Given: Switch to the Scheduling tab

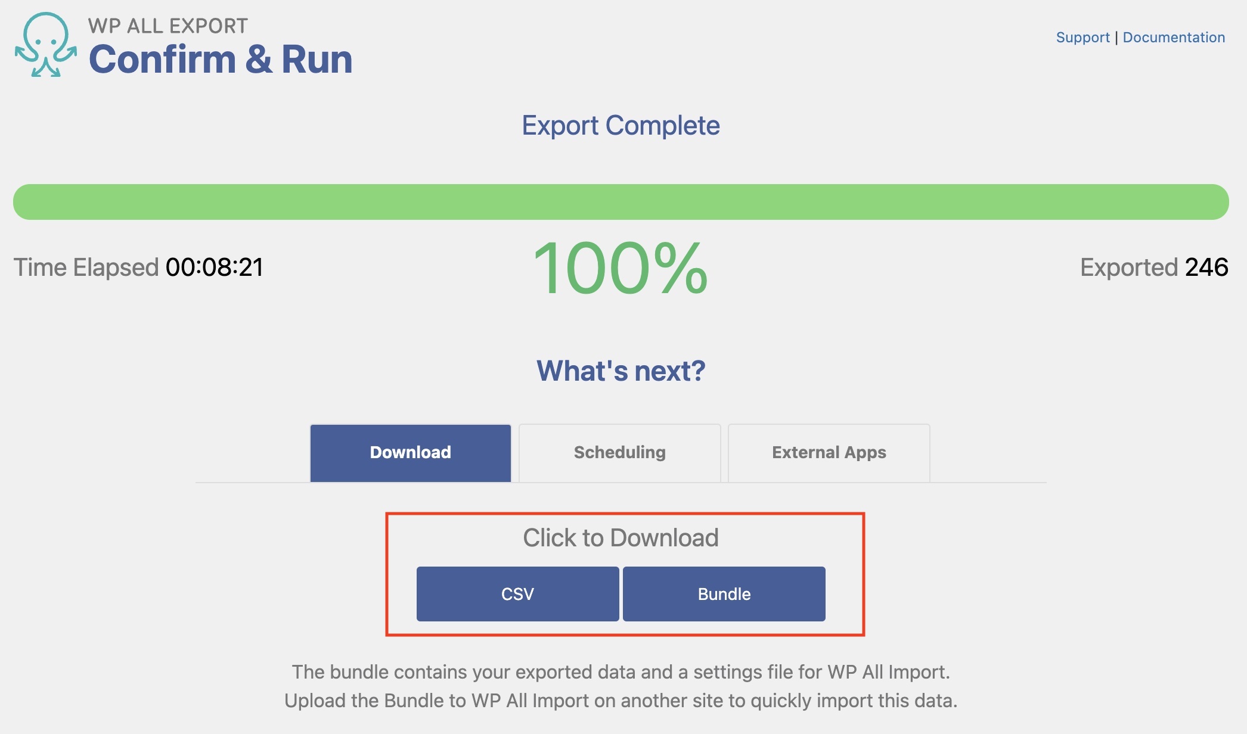Looking at the screenshot, I should (620, 453).
